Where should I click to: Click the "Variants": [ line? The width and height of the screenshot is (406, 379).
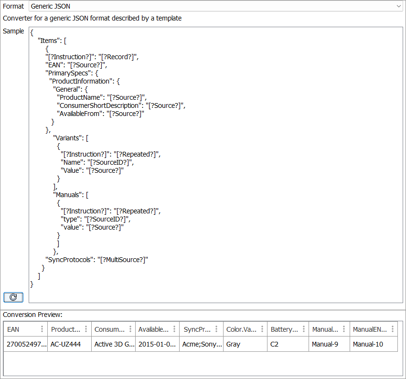(71, 138)
